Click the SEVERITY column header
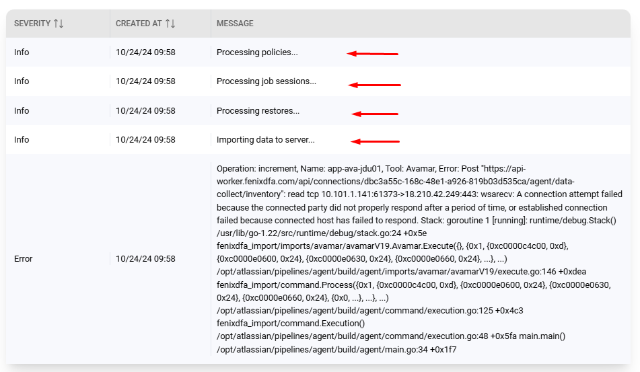The image size is (640, 372). click(x=32, y=24)
